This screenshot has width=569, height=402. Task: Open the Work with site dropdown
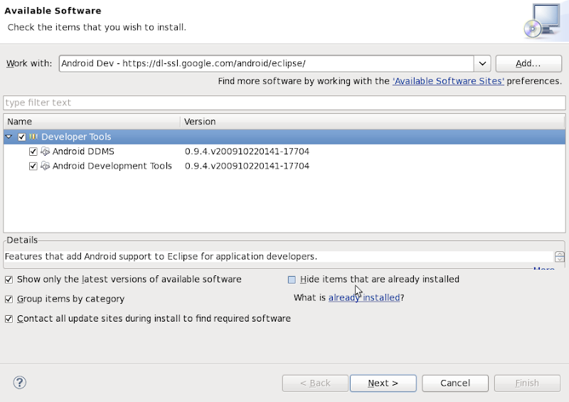coord(482,63)
